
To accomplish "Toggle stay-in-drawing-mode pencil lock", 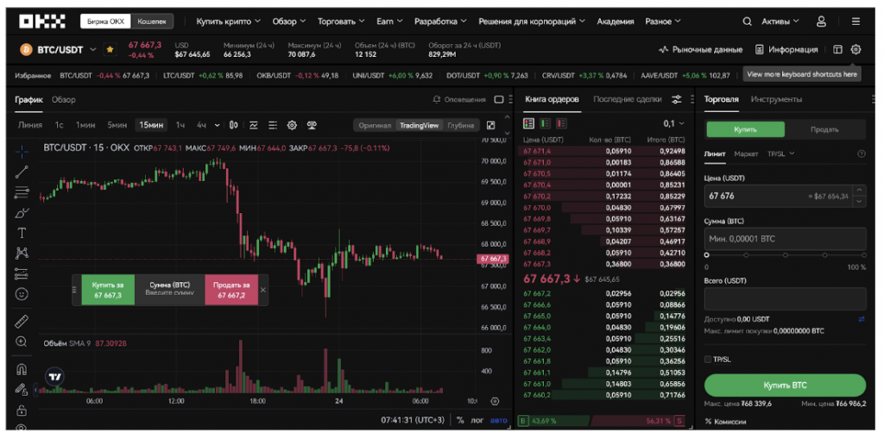I will point(22,390).
